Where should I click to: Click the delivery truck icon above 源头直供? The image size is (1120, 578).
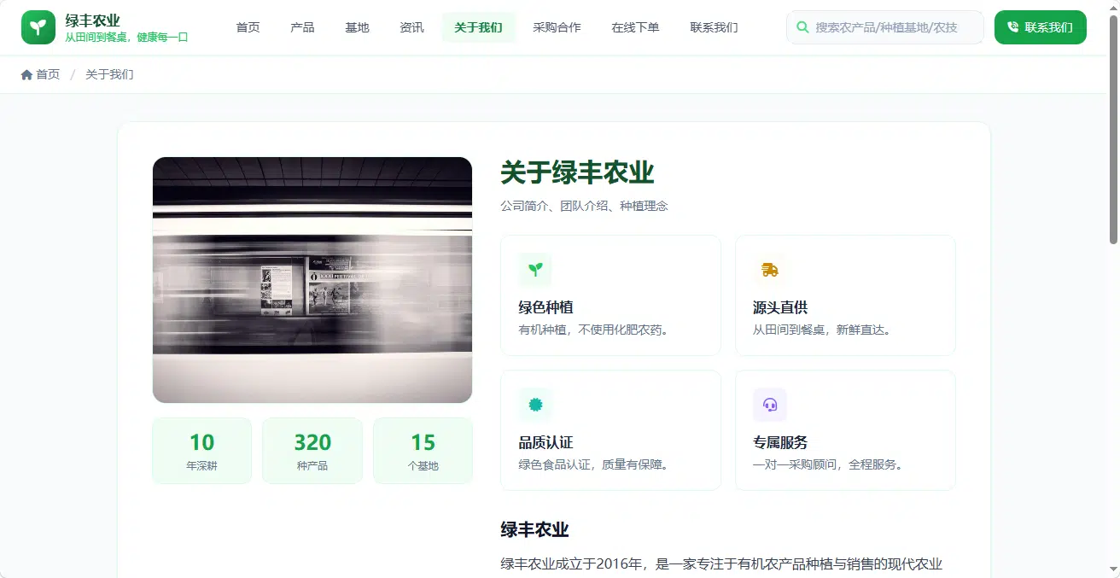[x=770, y=270]
